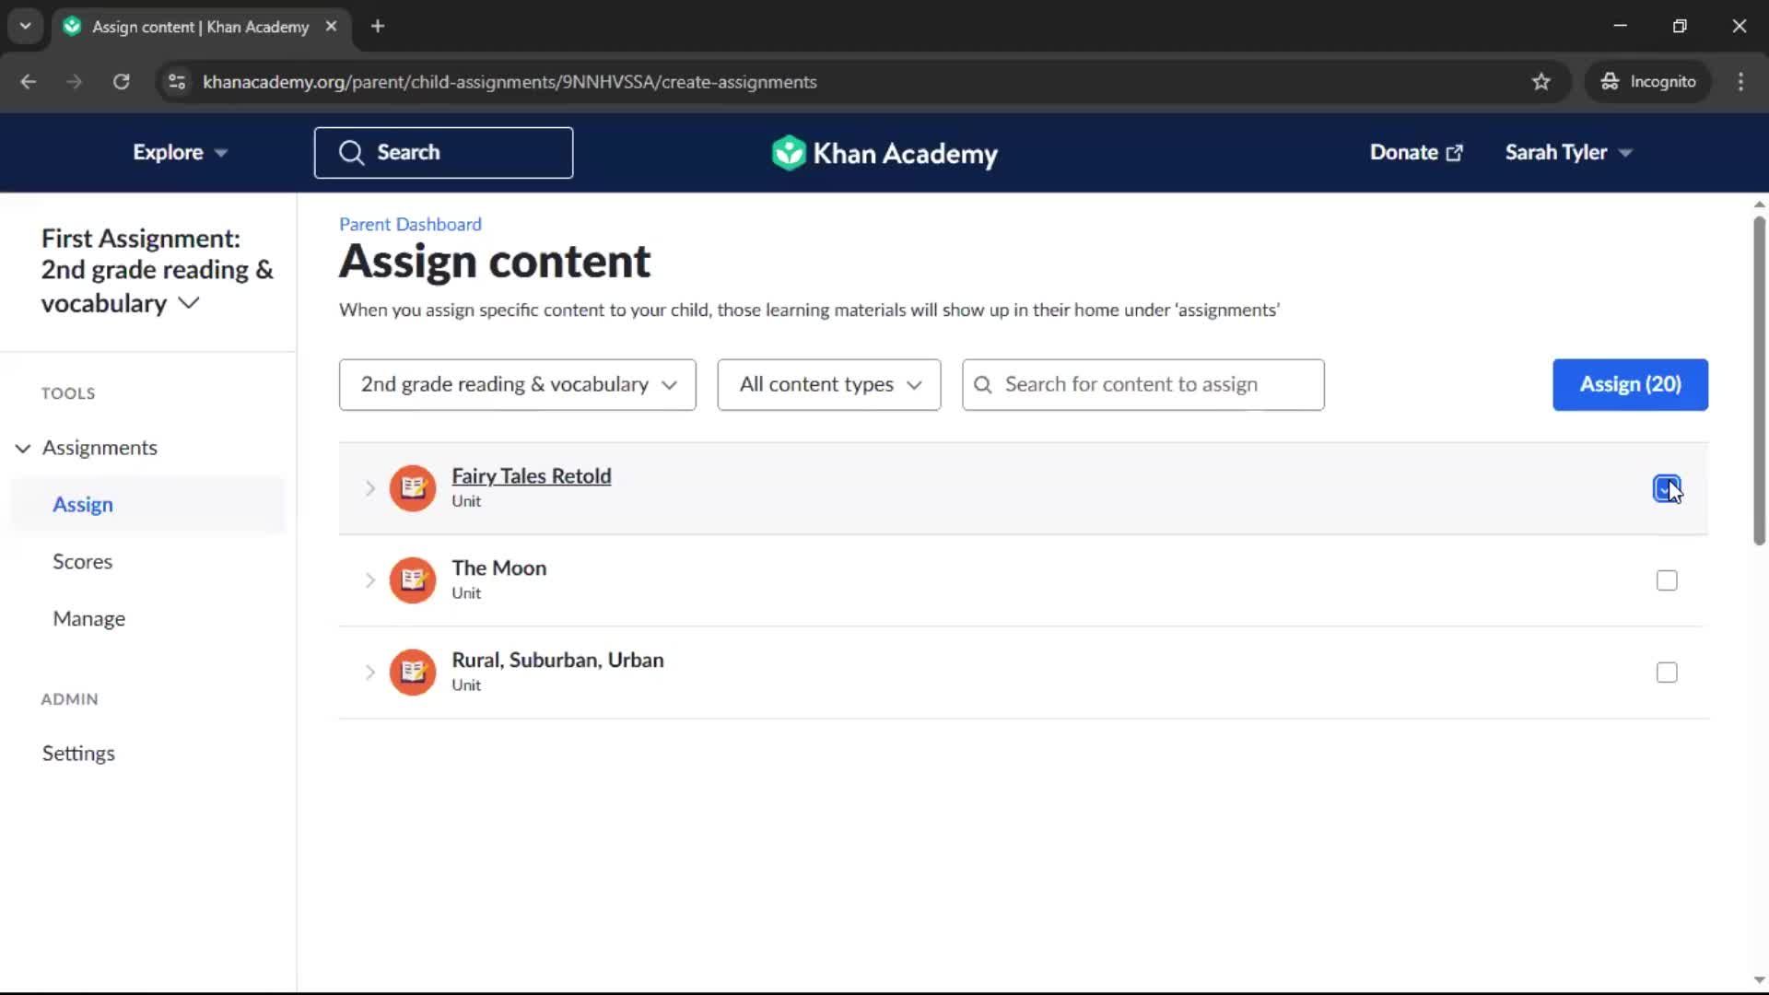1769x995 pixels.
Task: Click the browser address bar URL
Action: coord(510,82)
